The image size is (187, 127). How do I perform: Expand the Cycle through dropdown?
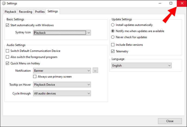point(62,94)
